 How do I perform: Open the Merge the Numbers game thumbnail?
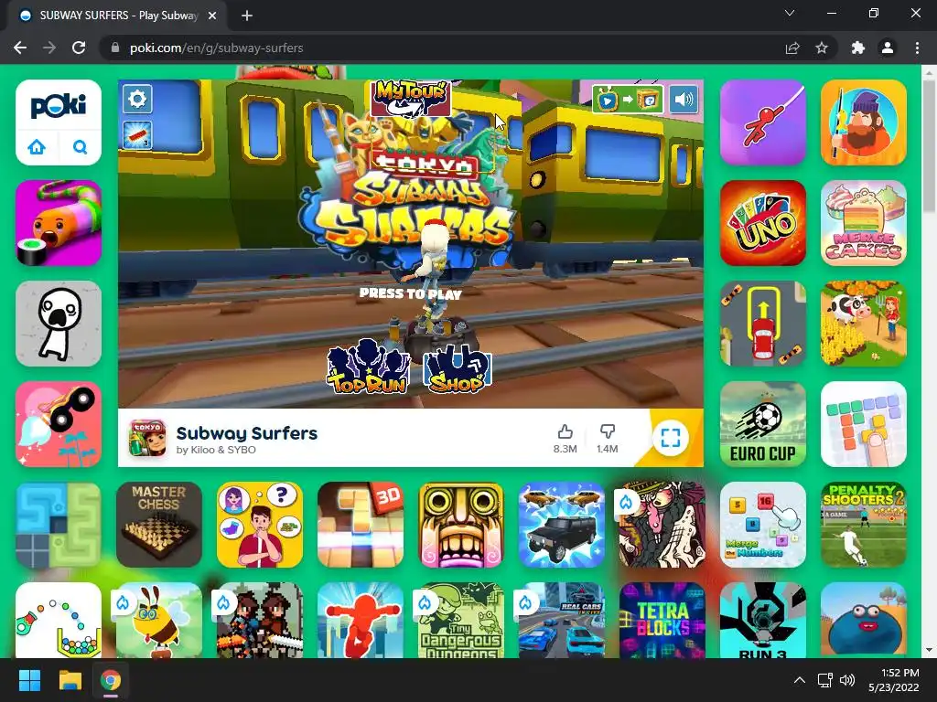763,525
